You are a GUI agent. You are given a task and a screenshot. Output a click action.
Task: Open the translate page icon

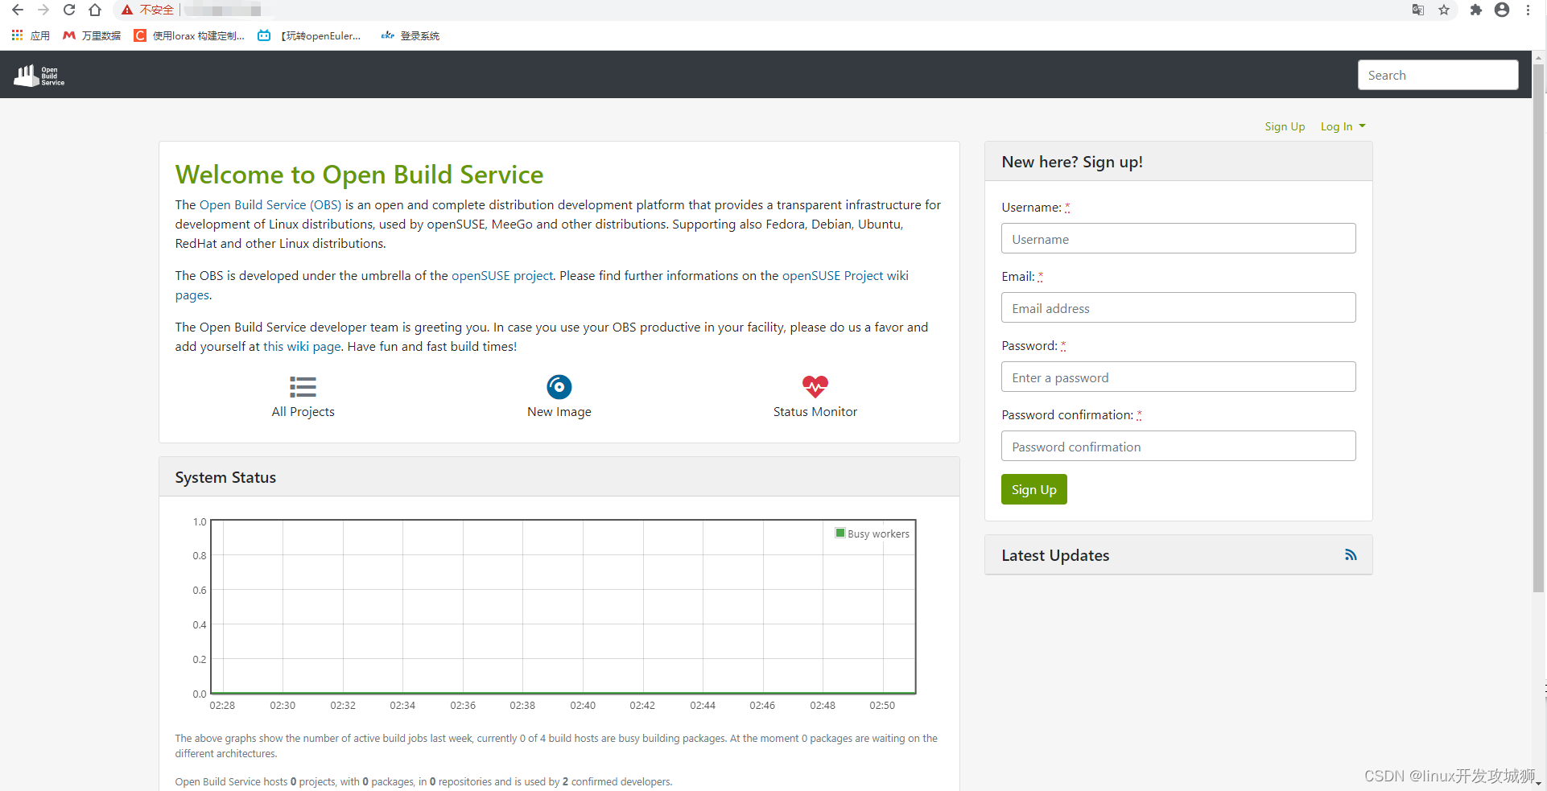1418,10
